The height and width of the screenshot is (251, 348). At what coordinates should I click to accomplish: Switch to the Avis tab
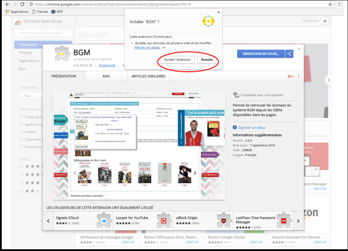[x=106, y=76]
